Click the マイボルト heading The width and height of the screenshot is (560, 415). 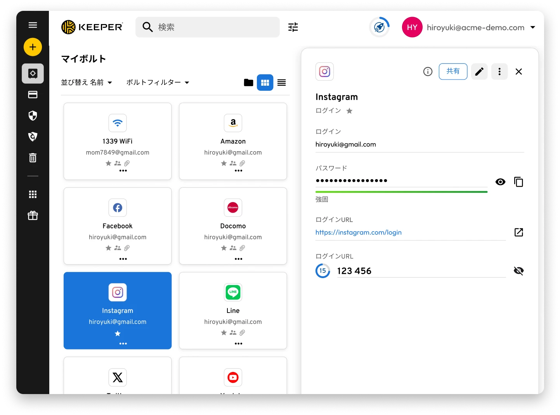tap(83, 59)
